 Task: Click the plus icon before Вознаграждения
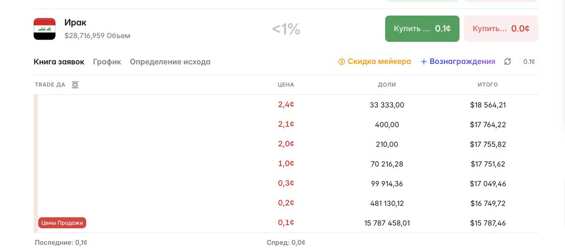[x=424, y=62]
